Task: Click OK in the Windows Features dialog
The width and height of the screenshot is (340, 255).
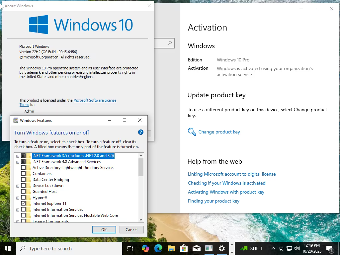Action: [104, 230]
